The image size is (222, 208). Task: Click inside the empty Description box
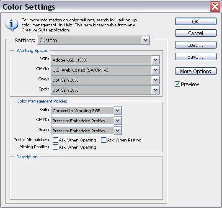(86, 179)
